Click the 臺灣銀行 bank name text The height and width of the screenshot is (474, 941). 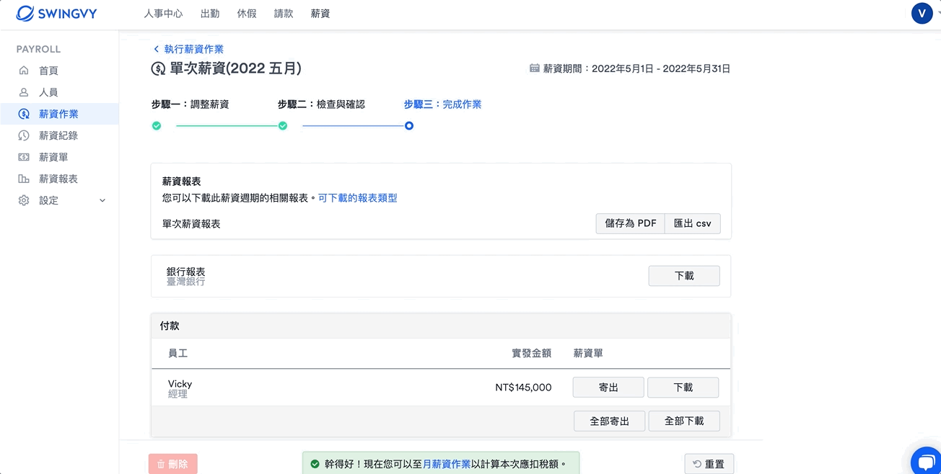[186, 282]
